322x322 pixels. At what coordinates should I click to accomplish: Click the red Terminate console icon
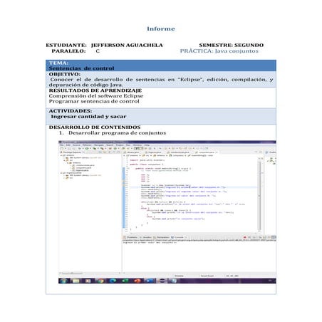pos(245,237)
